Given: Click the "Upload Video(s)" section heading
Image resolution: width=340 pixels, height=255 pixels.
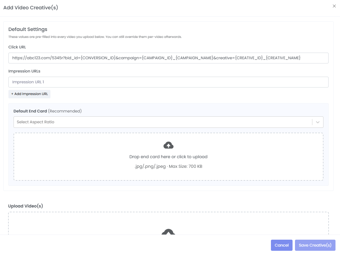Looking at the screenshot, I should coord(26,206).
